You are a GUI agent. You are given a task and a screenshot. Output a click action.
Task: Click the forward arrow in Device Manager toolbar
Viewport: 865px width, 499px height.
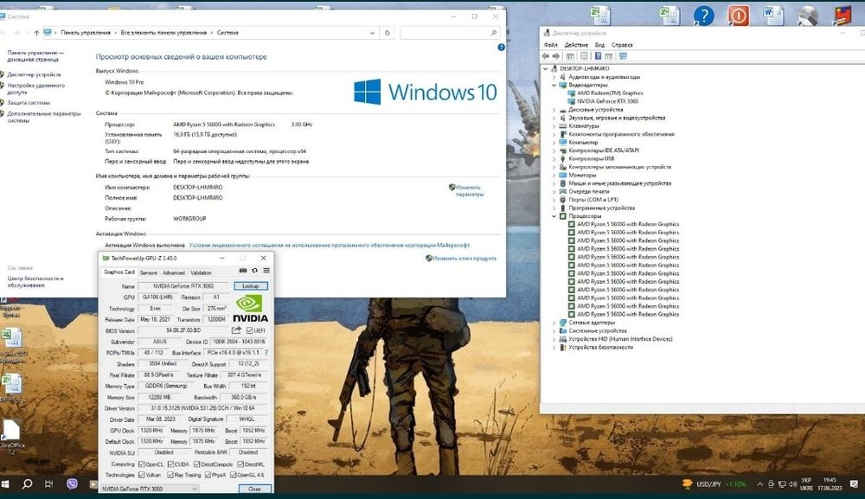[x=556, y=56]
